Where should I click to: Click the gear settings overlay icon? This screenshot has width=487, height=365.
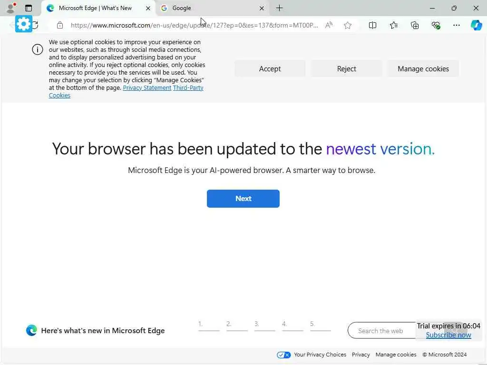click(x=24, y=24)
